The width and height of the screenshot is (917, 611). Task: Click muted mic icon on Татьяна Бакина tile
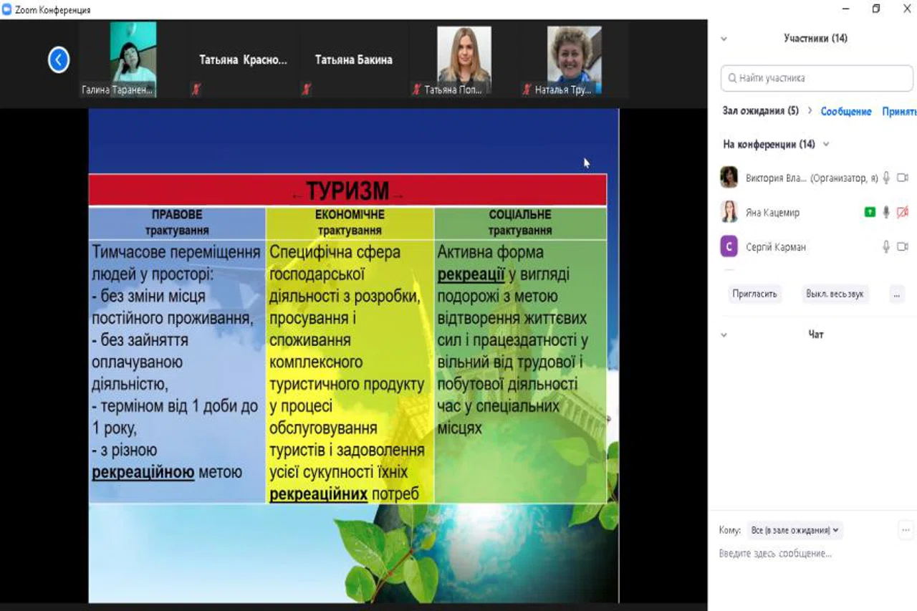pyautogui.click(x=306, y=90)
